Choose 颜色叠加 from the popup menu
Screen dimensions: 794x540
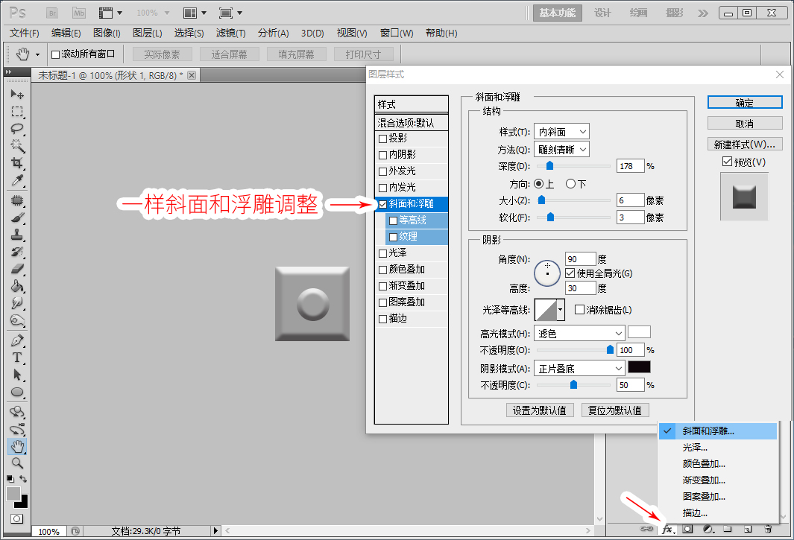[703, 463]
